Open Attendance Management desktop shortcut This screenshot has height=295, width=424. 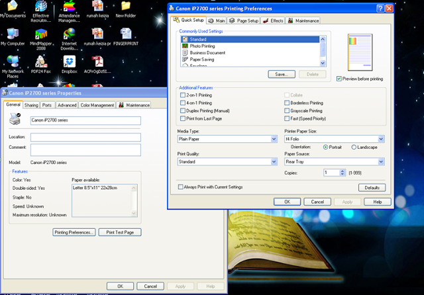[69, 11]
